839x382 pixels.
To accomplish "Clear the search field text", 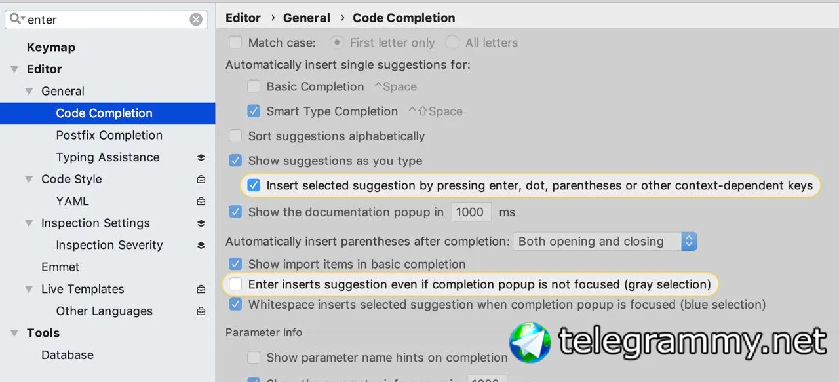I will (196, 20).
